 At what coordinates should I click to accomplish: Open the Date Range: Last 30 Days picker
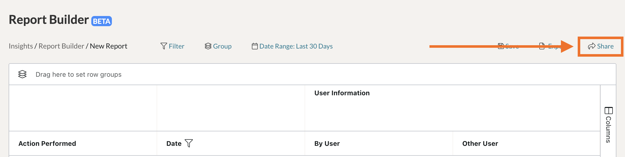(x=296, y=46)
